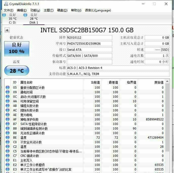Click raw value 8589948522 in AF row

click(155, 119)
